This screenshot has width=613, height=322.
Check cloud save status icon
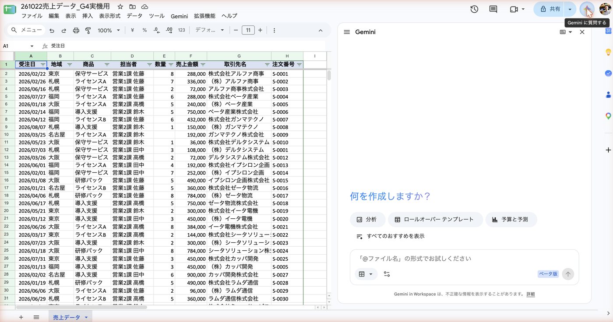[x=144, y=7]
